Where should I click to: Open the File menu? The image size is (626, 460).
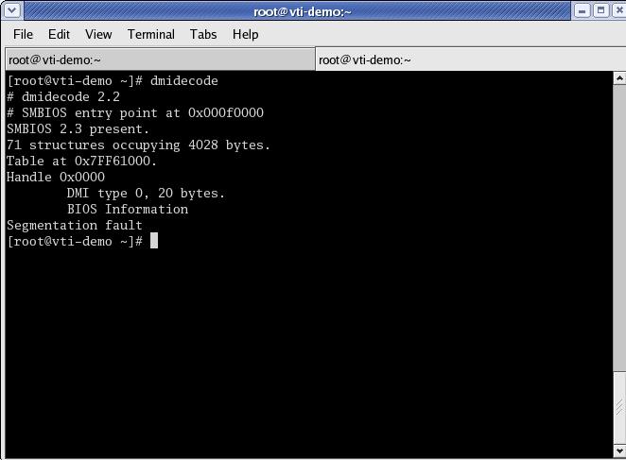tap(23, 34)
